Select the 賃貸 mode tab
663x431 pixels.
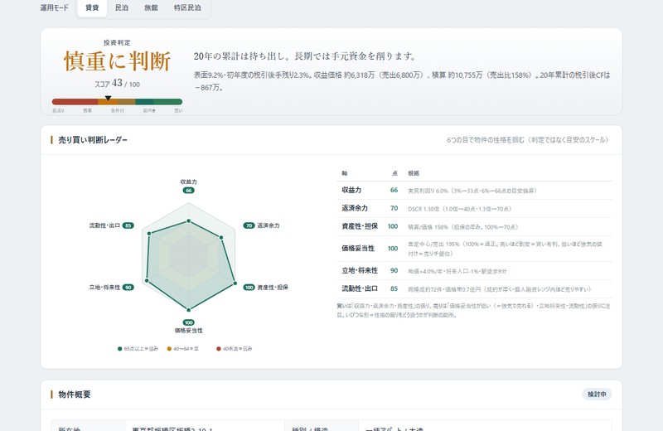pyautogui.click(x=92, y=7)
